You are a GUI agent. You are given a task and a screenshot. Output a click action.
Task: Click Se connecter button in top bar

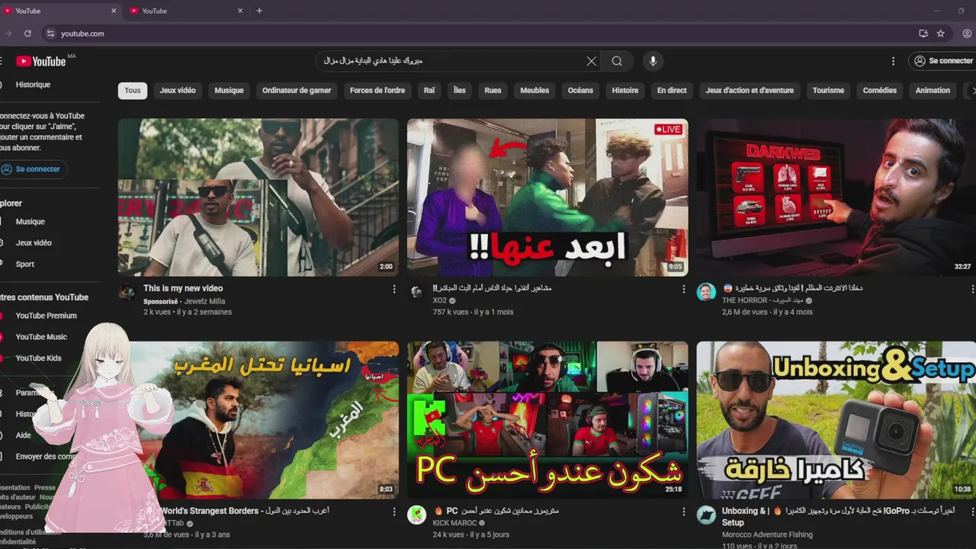click(x=943, y=61)
